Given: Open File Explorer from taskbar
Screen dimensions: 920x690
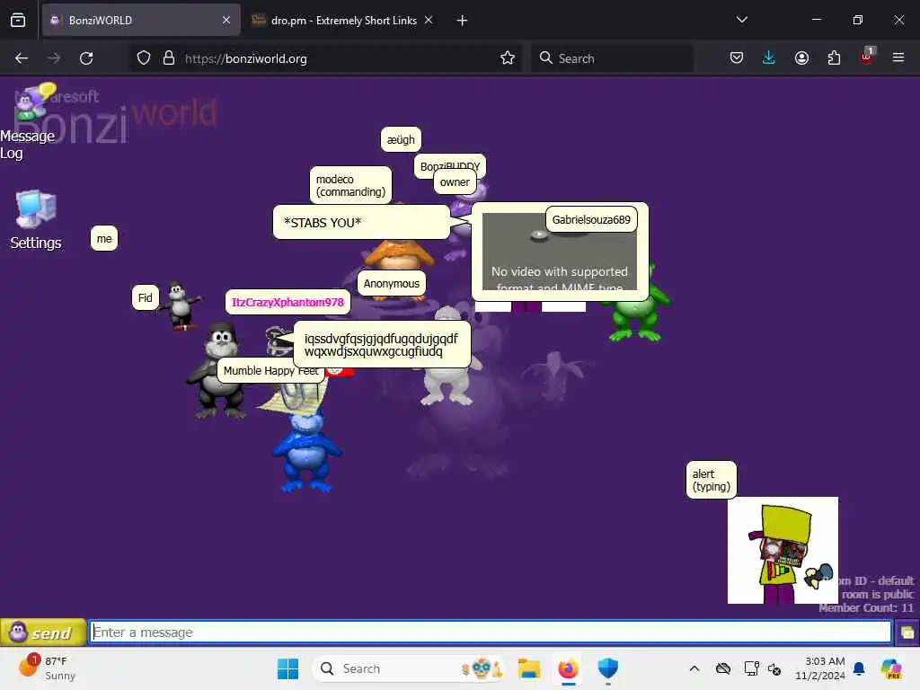Looking at the screenshot, I should [x=528, y=668].
